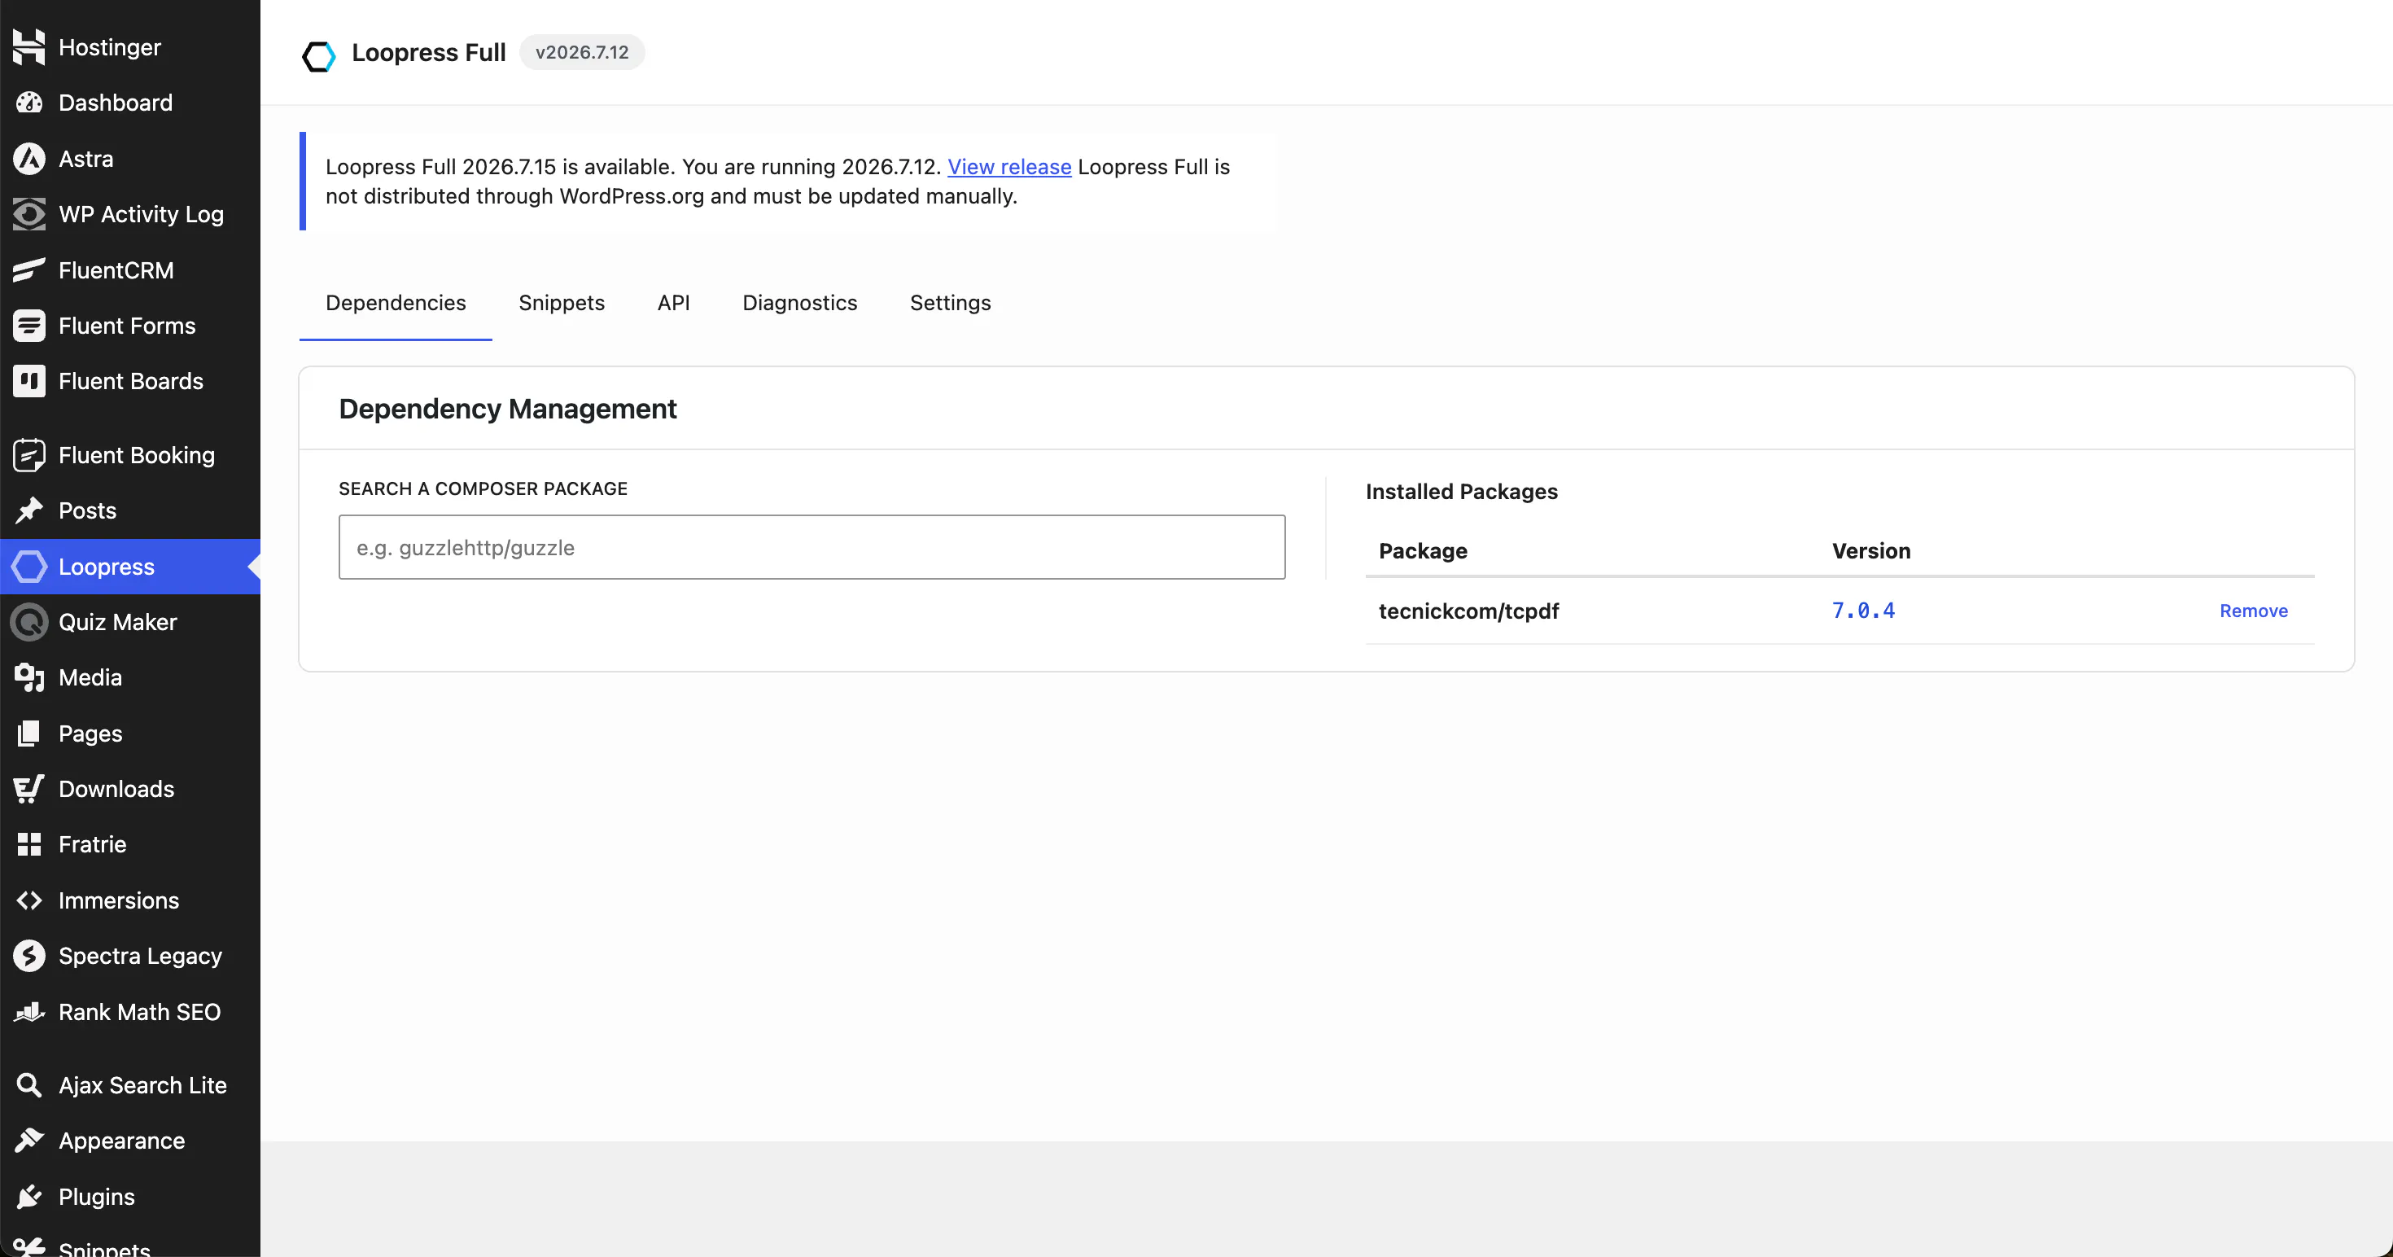Click the SEARCH A COMPOSER PACKAGE label

click(x=483, y=488)
